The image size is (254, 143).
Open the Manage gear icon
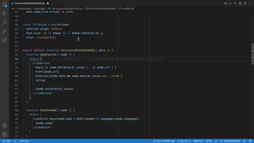4,135
